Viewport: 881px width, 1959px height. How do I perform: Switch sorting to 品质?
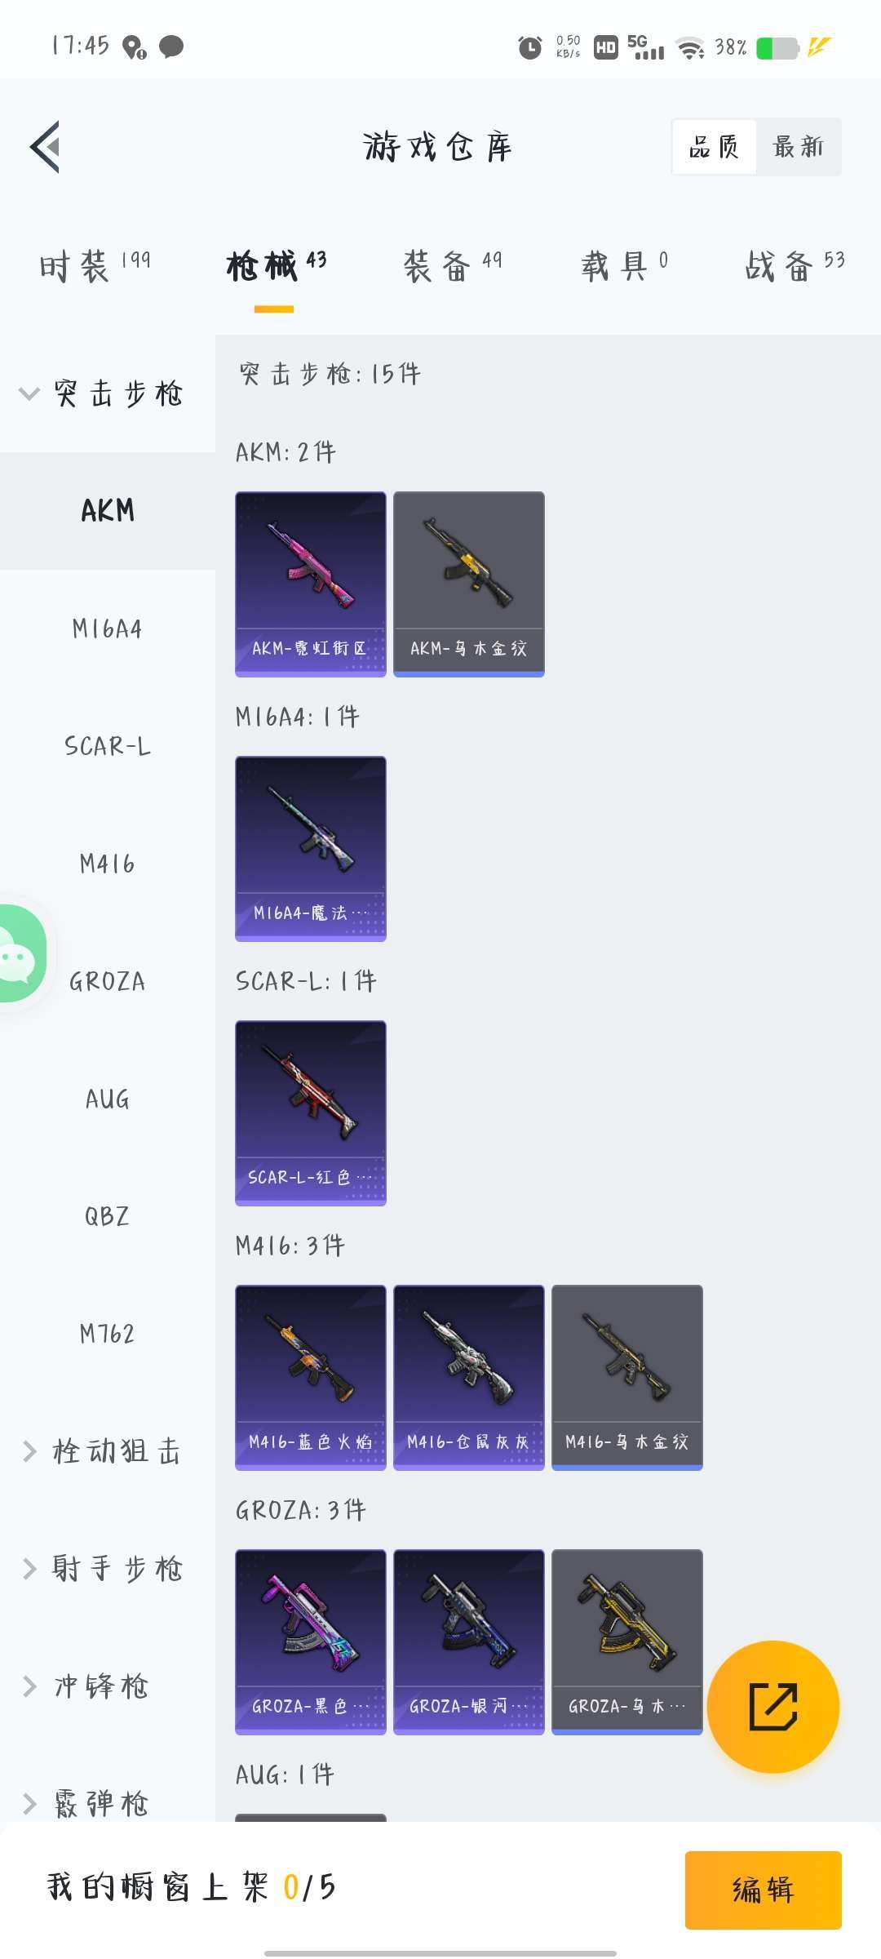[714, 147]
